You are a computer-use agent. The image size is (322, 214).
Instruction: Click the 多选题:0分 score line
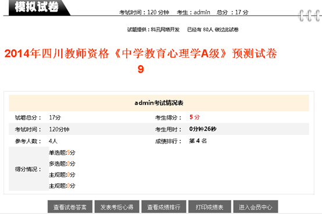62,163
